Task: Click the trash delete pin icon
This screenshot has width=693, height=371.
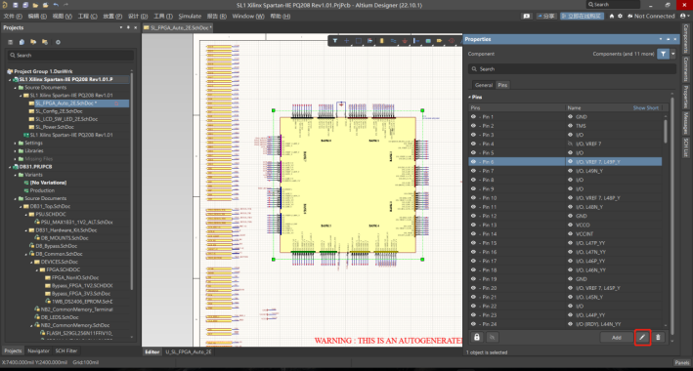Action: point(658,338)
